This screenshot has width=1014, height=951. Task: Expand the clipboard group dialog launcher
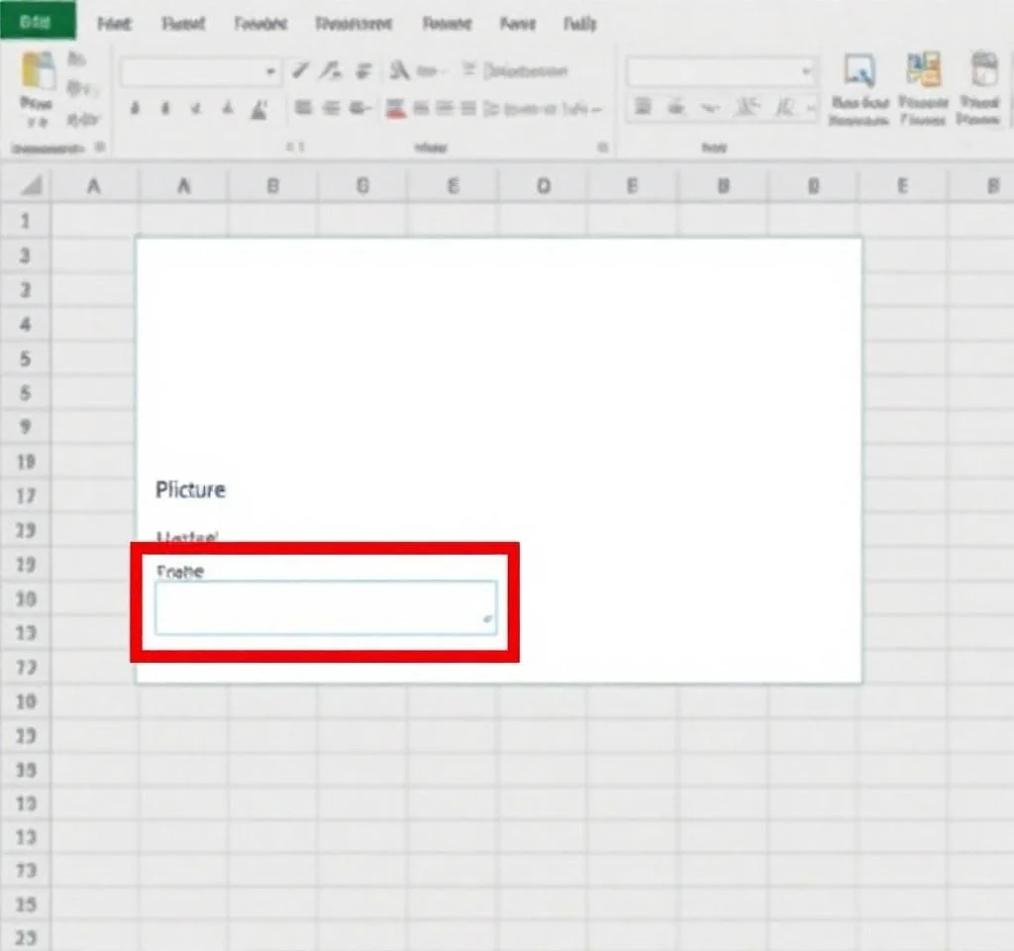(100, 148)
